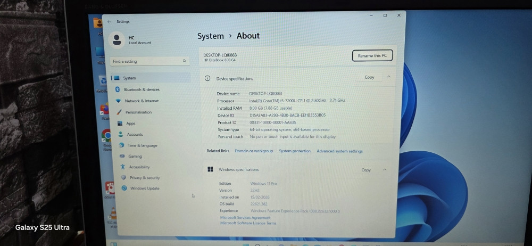The height and width of the screenshot is (246, 532).
Task: Click the Network wifi icon in sidebar
Action: click(x=118, y=101)
